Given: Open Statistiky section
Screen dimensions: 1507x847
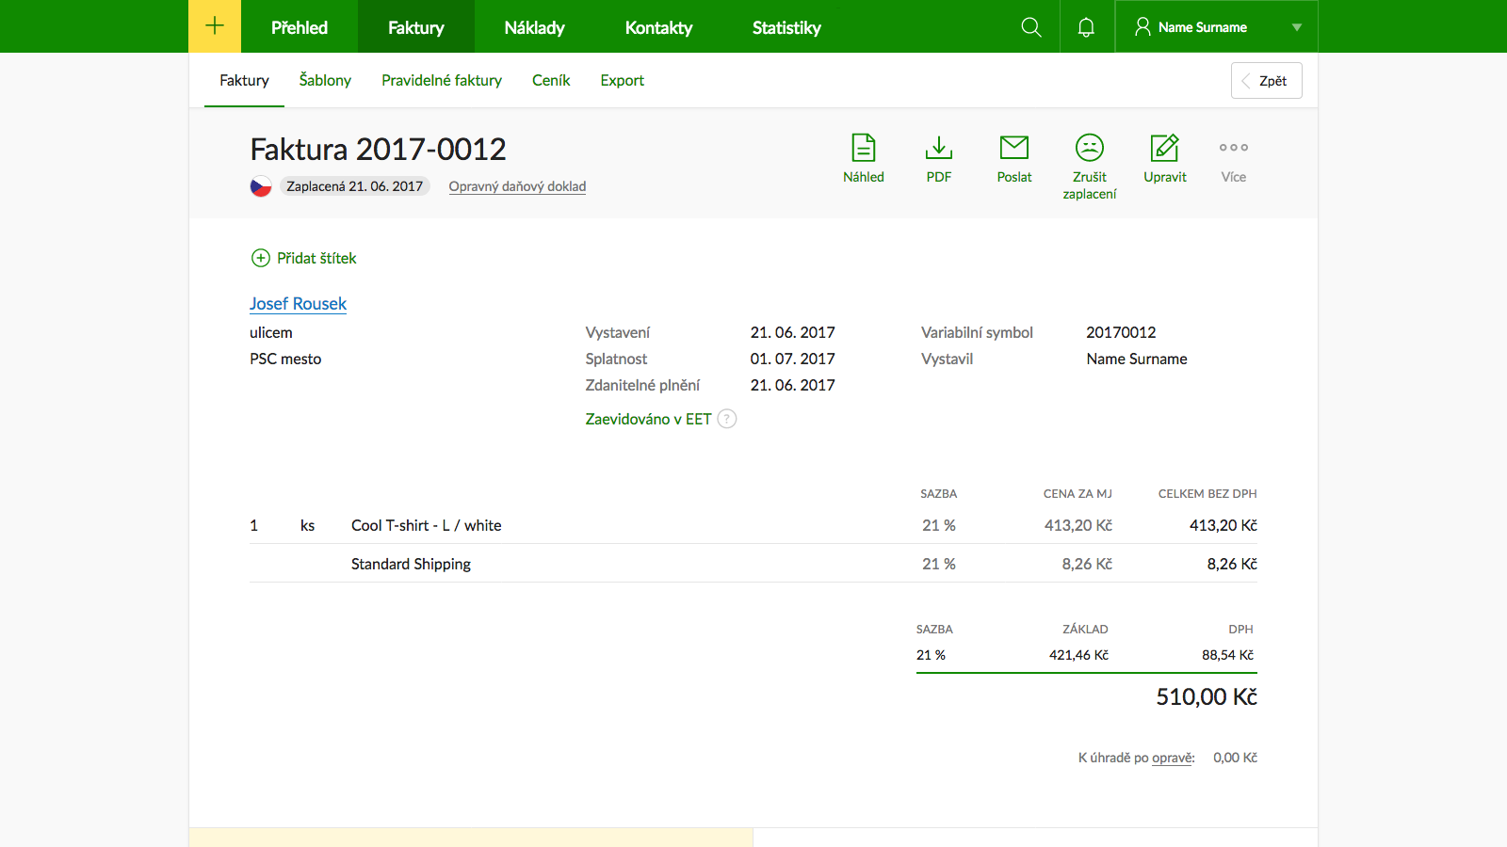Looking at the screenshot, I should tap(786, 27).
